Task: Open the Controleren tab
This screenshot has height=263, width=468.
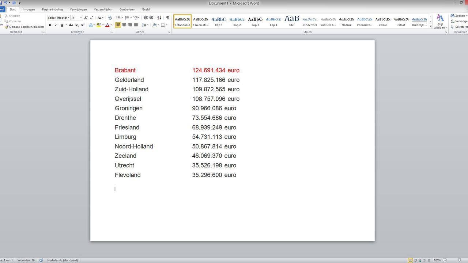Action: click(x=127, y=9)
